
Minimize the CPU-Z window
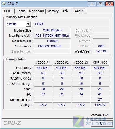coord(91,4)
